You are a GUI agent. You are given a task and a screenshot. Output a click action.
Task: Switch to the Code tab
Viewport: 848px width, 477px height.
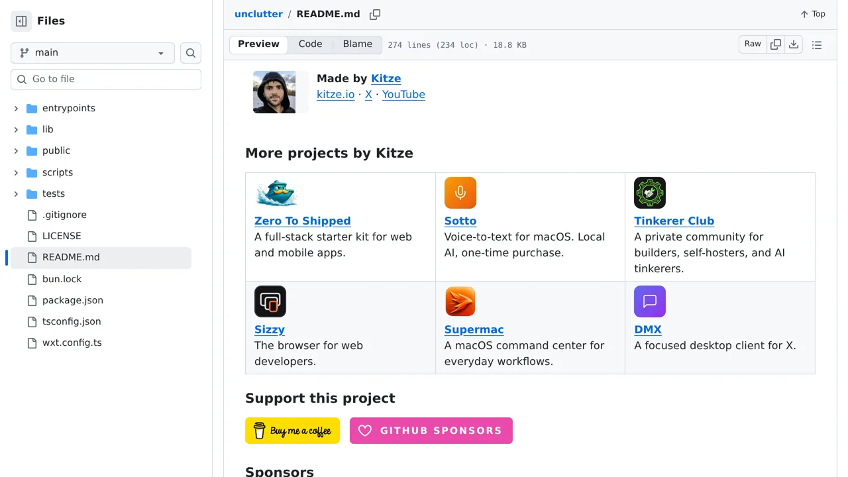coord(310,44)
